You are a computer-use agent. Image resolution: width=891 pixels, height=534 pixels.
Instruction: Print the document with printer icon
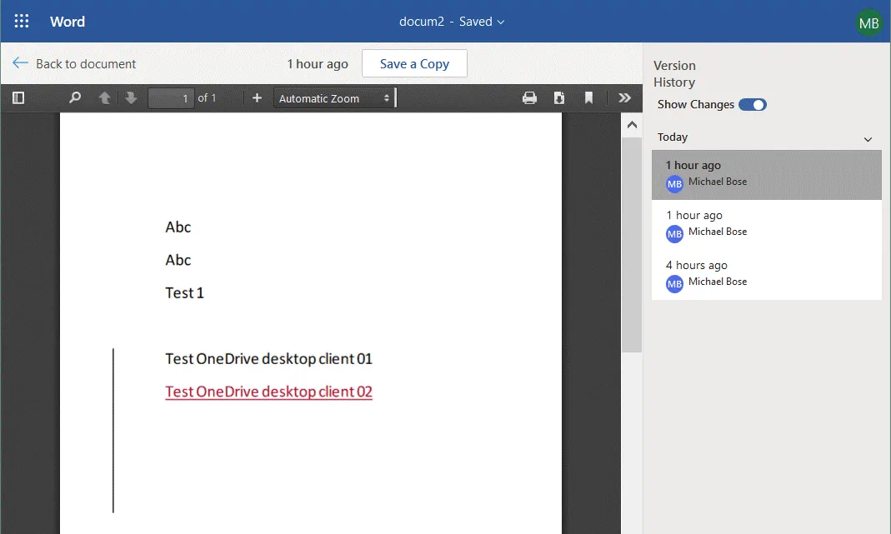pos(529,98)
